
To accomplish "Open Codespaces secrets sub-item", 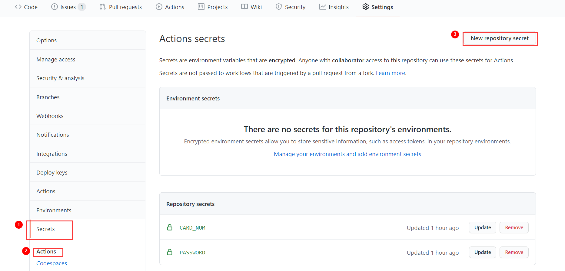I will click(x=52, y=263).
